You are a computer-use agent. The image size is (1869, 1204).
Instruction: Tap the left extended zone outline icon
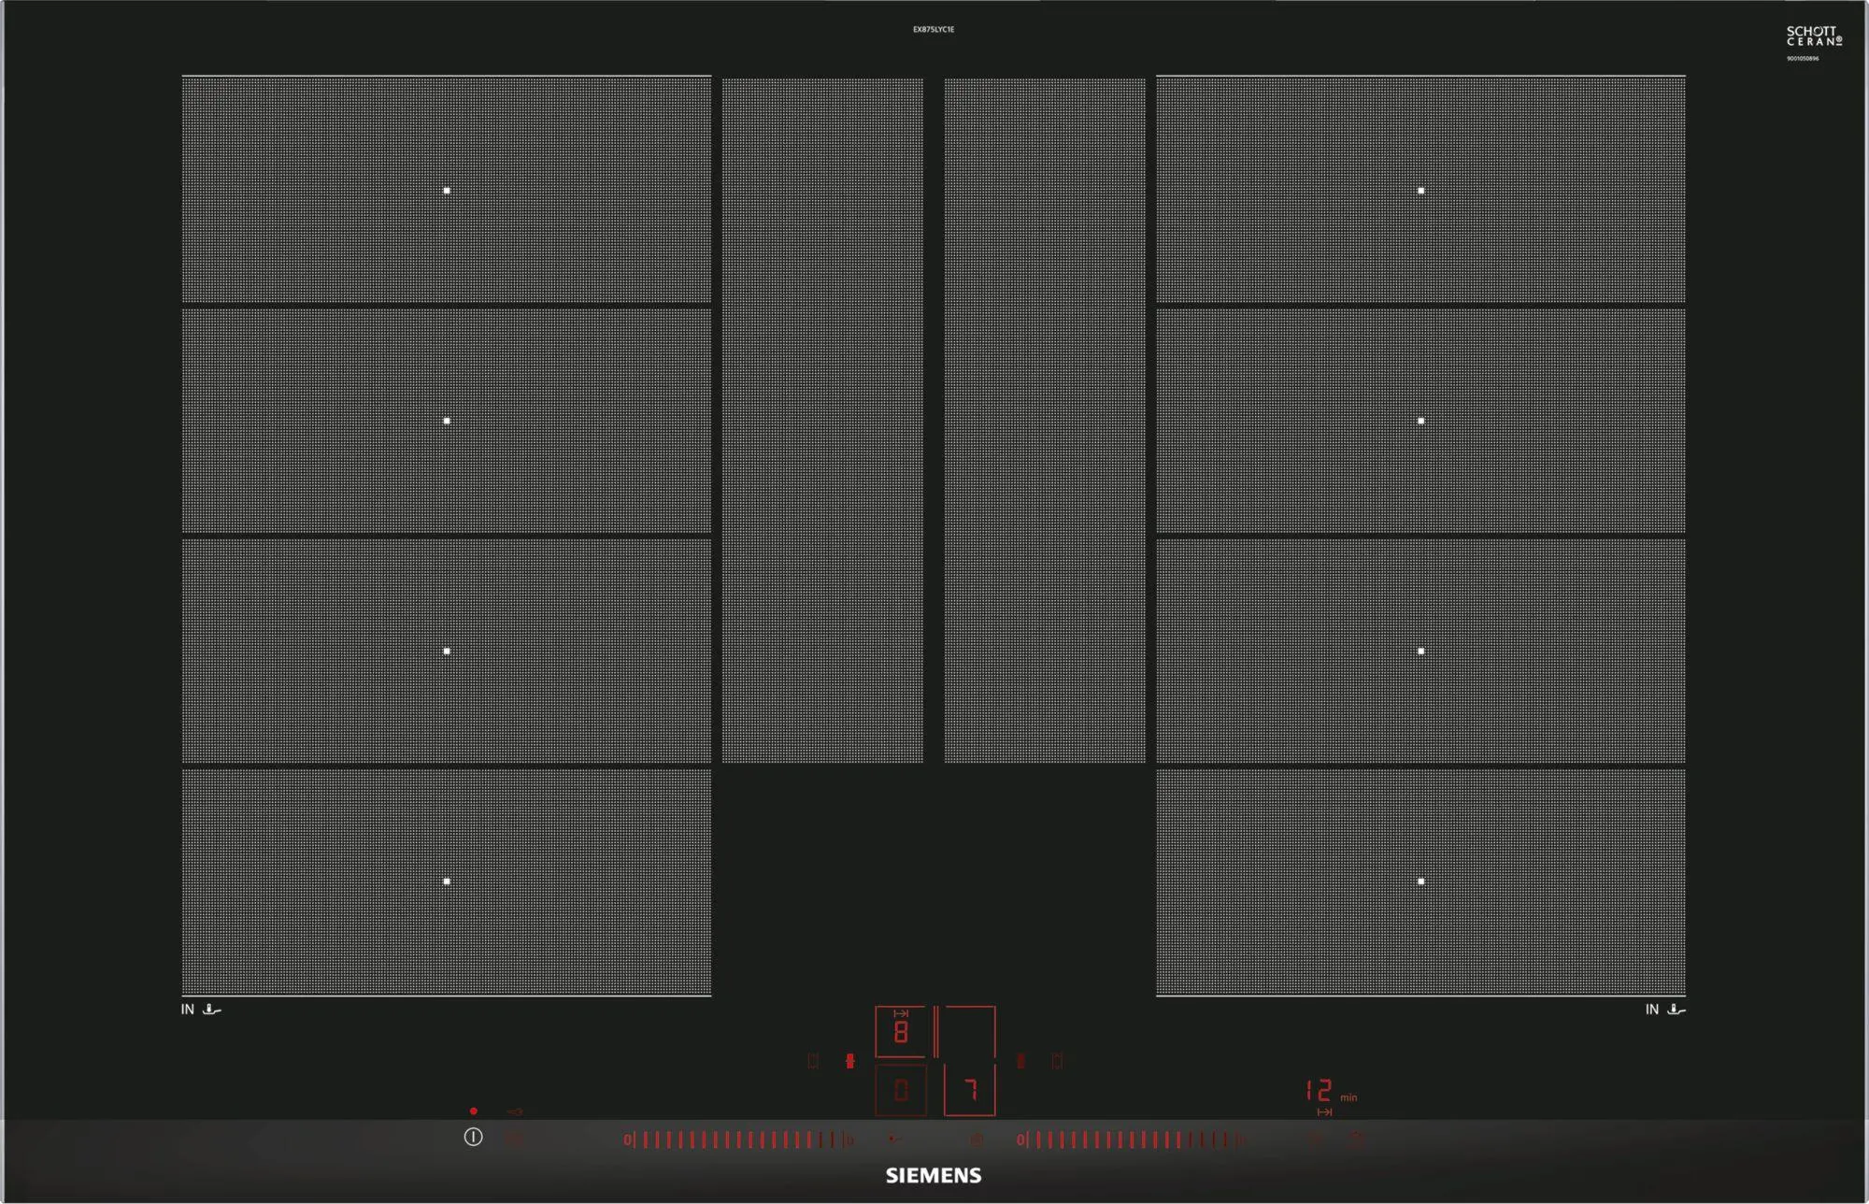pos(813,1061)
